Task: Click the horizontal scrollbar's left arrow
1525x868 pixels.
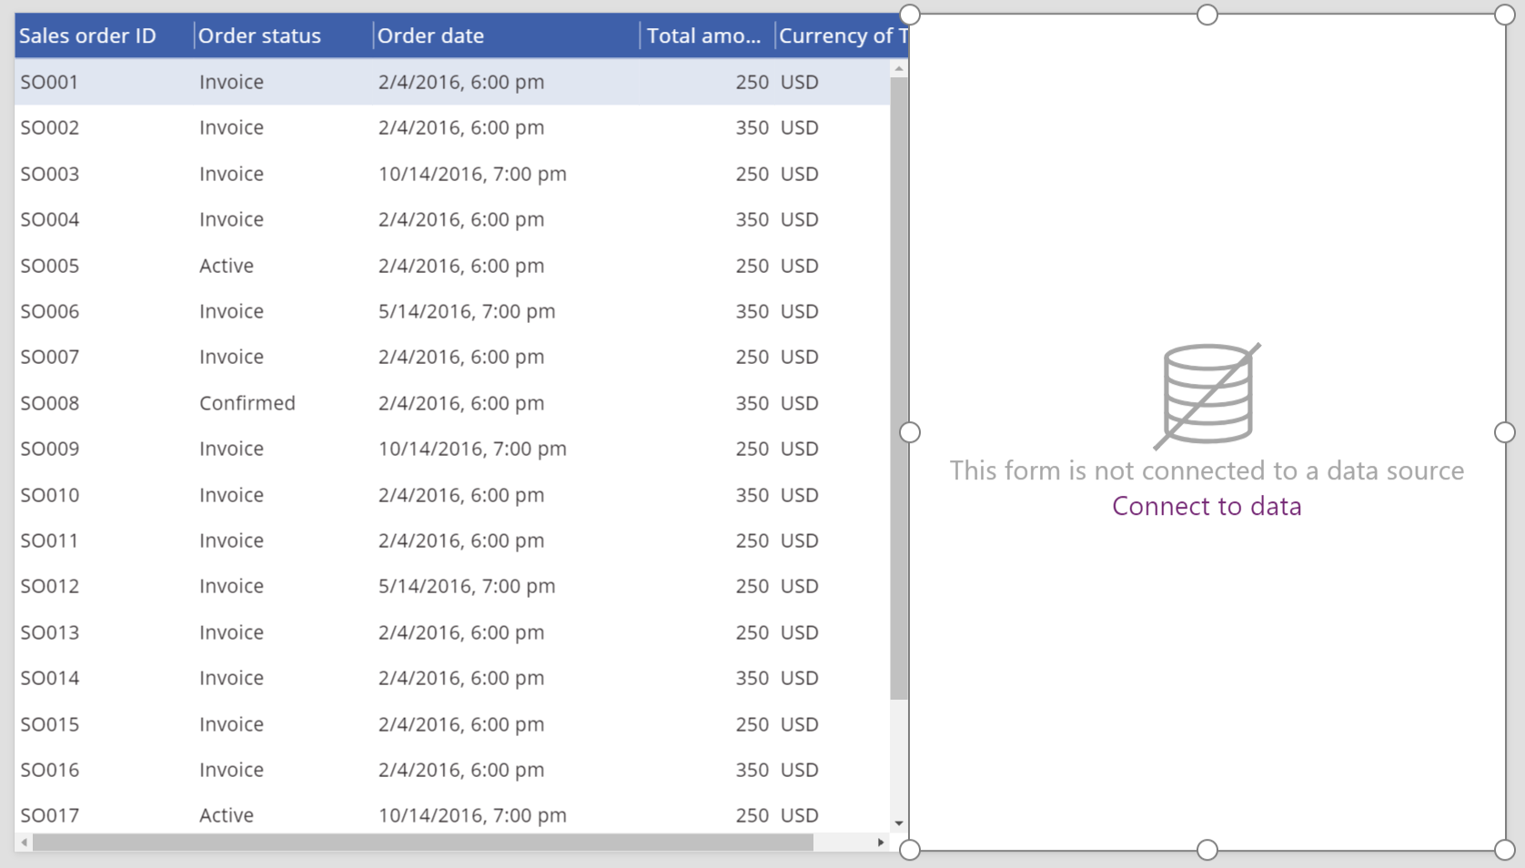Action: (x=25, y=843)
